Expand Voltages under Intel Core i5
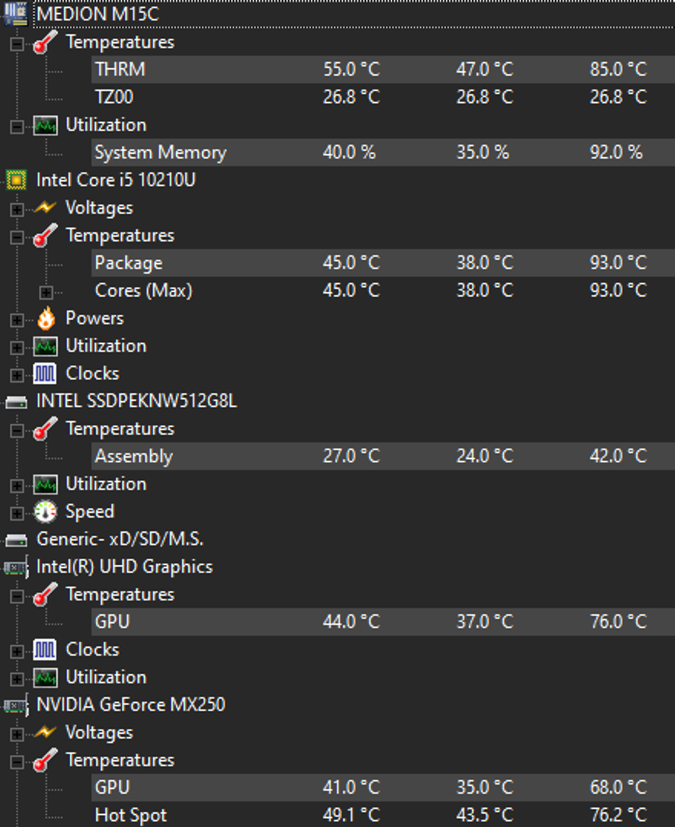 point(17,210)
